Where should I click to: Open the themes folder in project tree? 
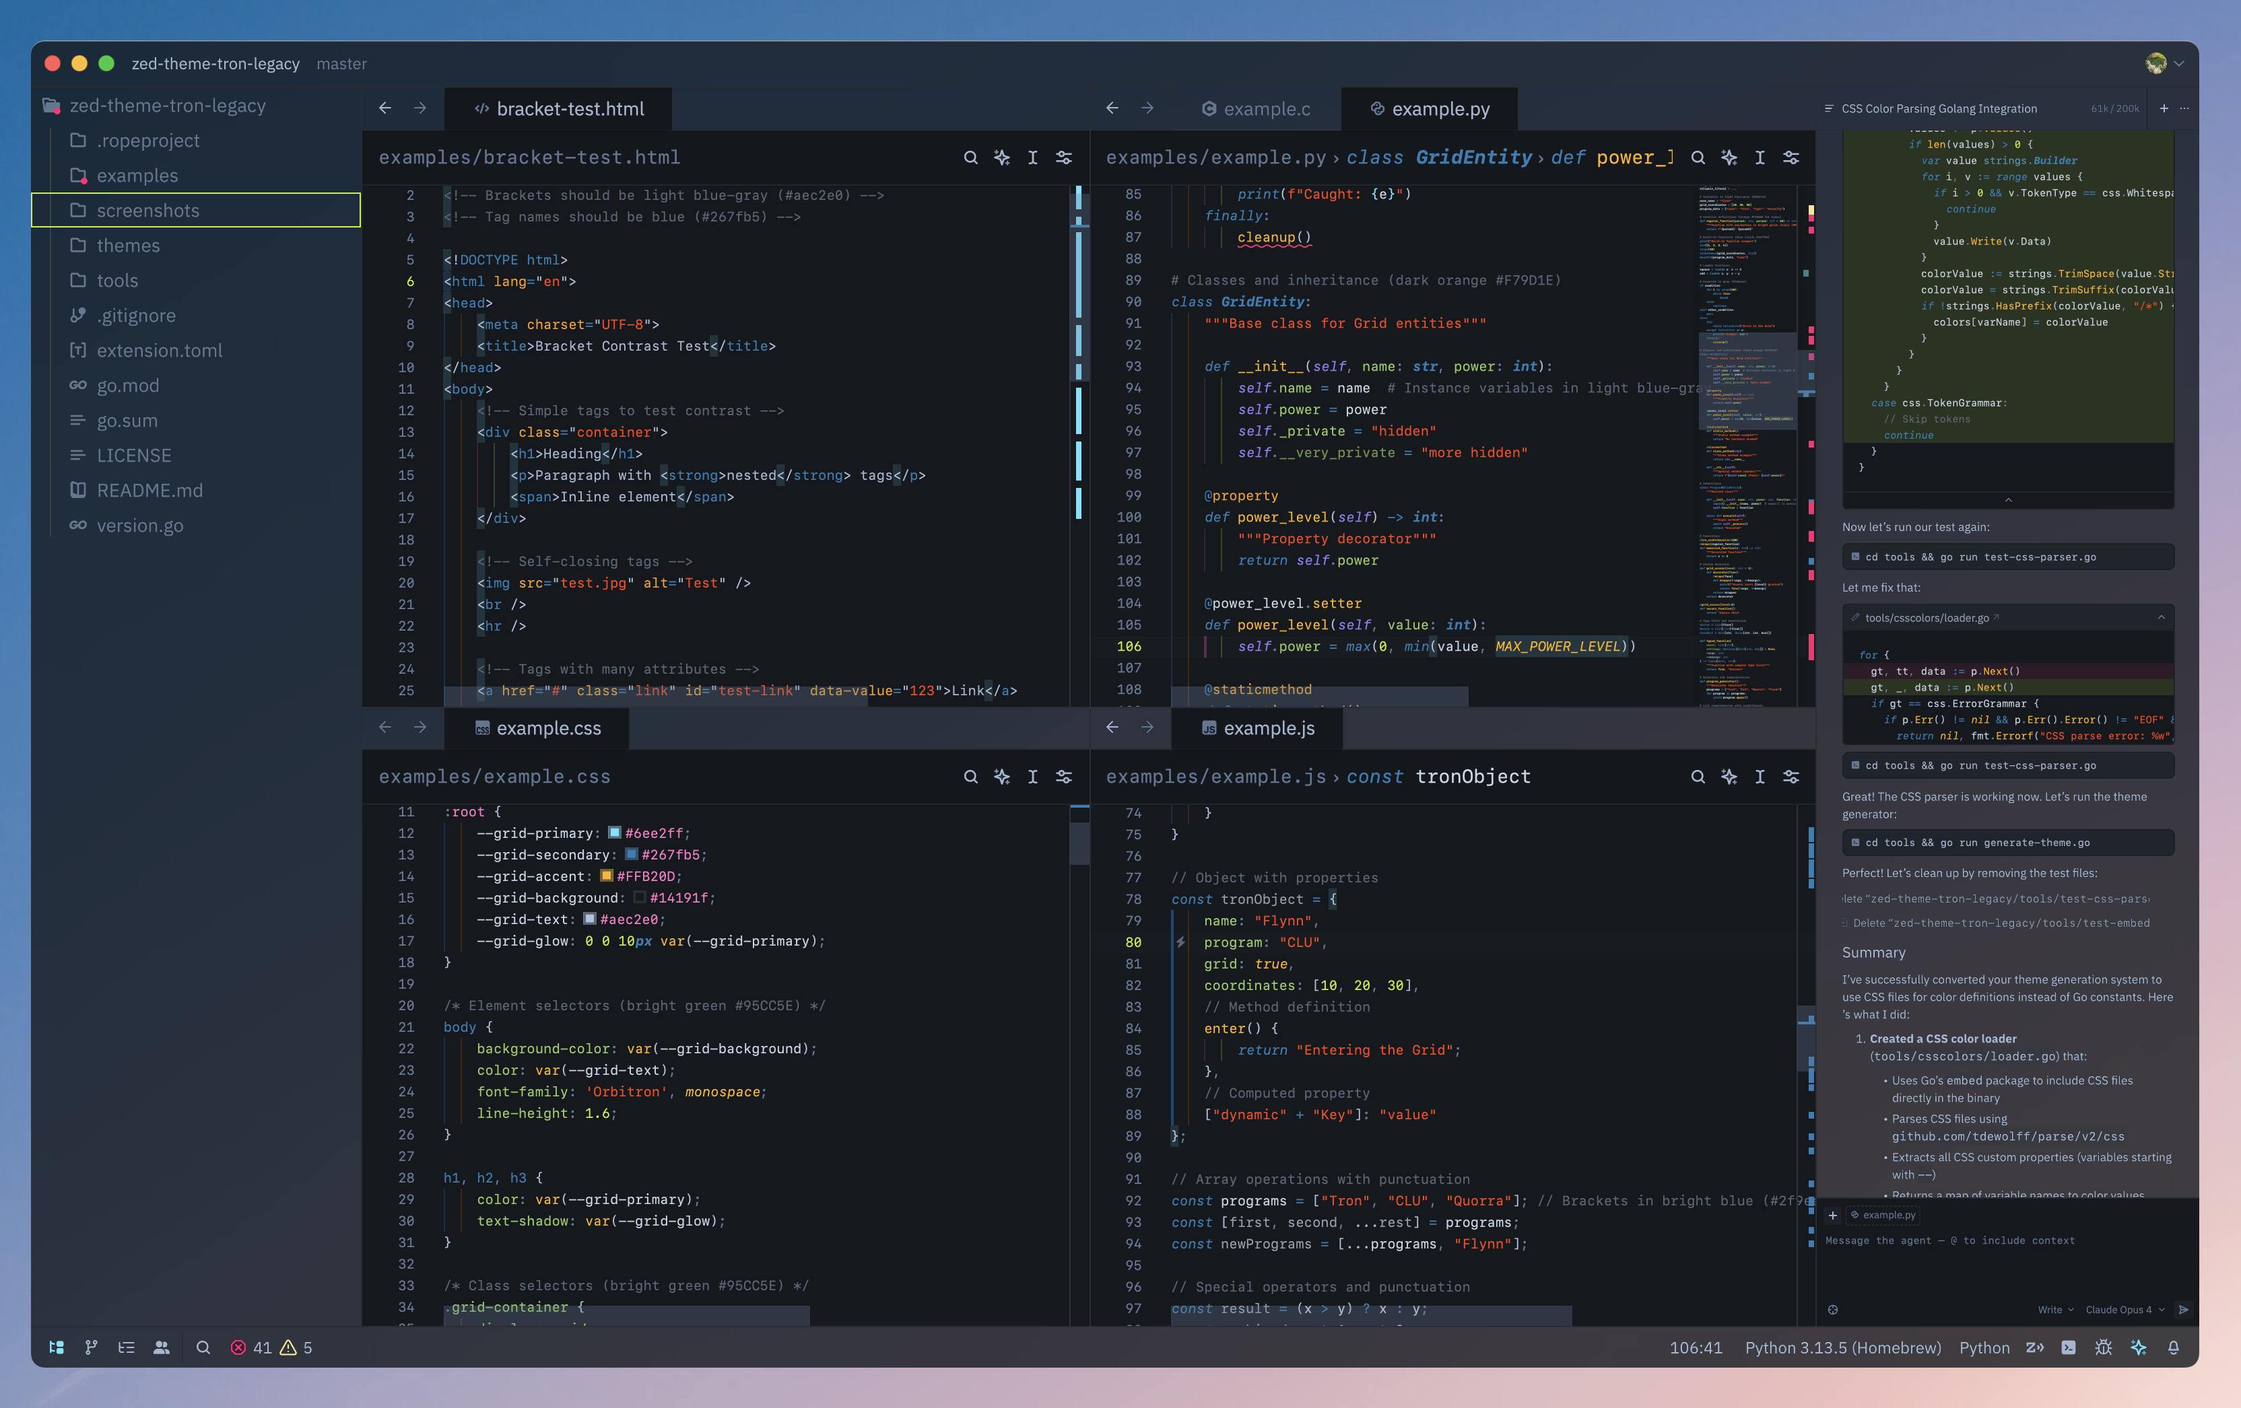(195, 244)
